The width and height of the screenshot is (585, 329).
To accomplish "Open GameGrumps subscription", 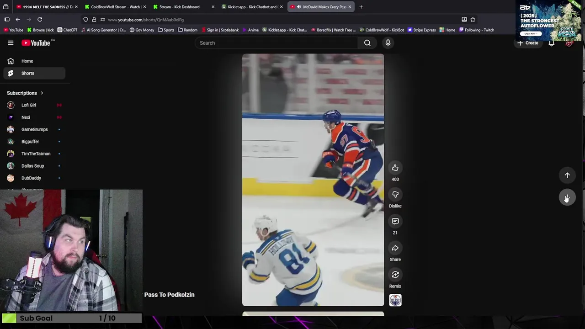I will click(x=34, y=129).
